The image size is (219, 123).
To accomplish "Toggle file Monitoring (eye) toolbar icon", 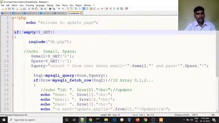I will coord(102,9).
